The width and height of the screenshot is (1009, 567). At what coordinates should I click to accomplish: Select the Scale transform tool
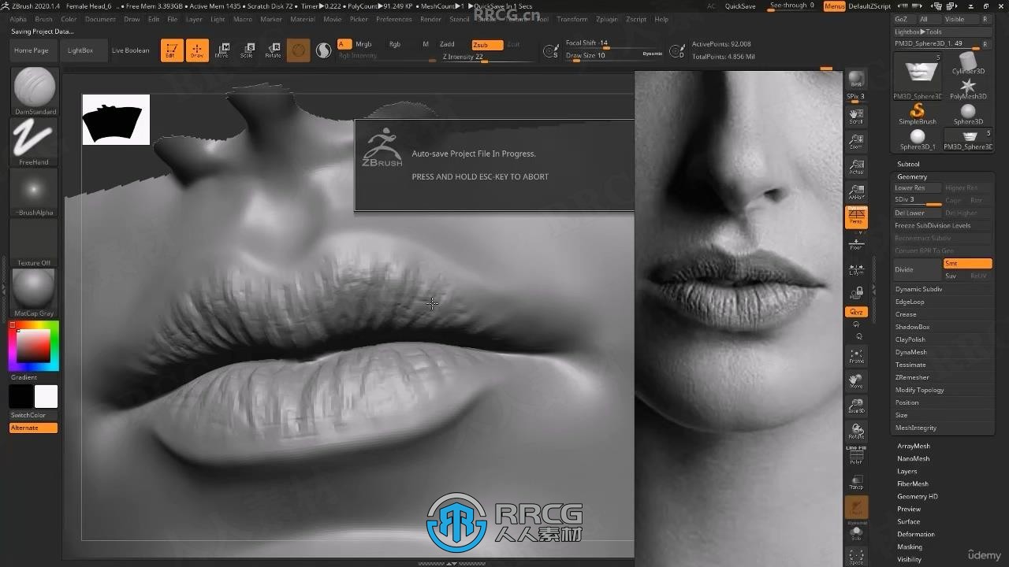247,50
